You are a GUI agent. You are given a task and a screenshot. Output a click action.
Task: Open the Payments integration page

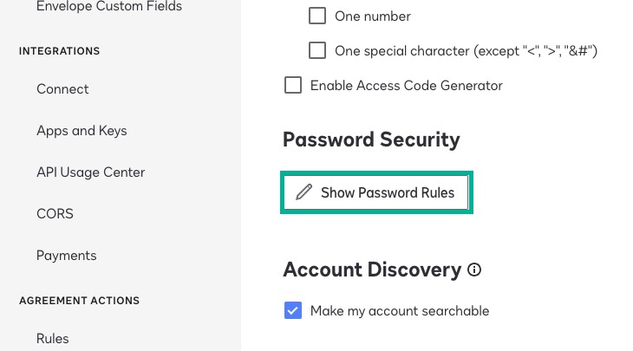[67, 256]
